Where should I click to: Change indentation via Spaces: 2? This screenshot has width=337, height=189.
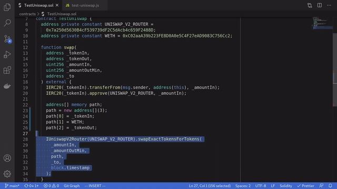coord(243,186)
